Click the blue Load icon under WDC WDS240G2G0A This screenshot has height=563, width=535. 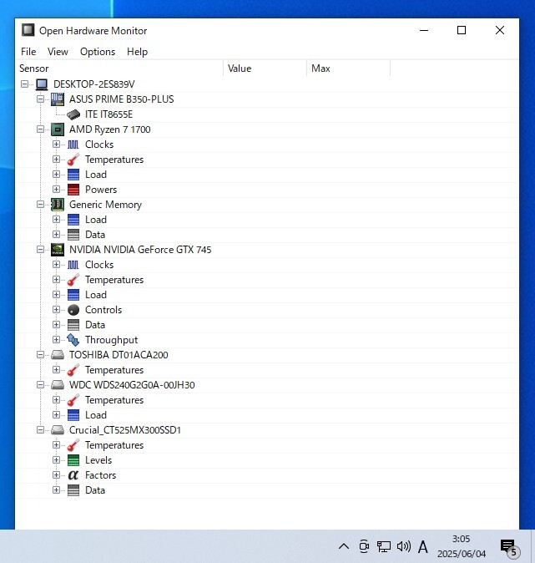click(73, 415)
